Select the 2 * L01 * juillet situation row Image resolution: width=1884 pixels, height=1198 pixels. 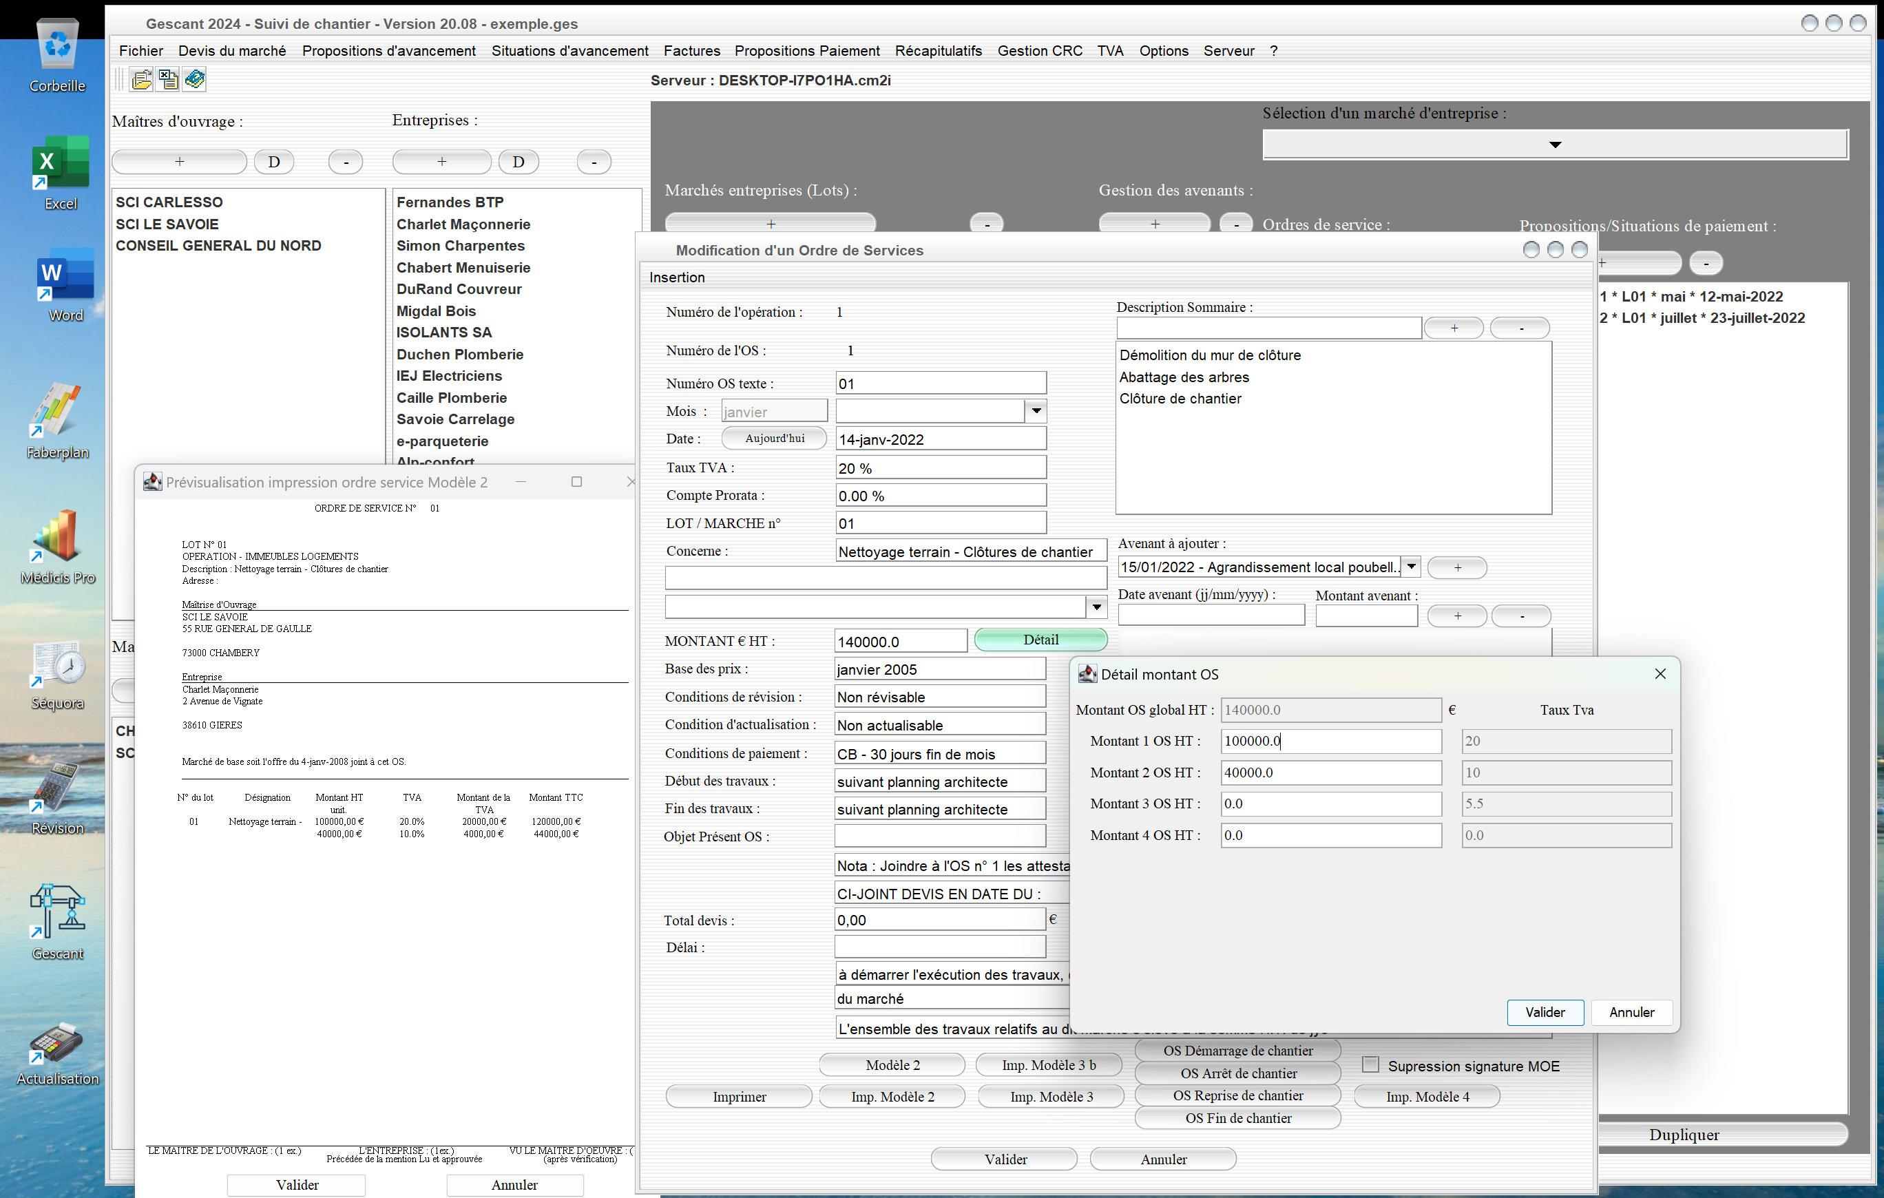click(1702, 317)
